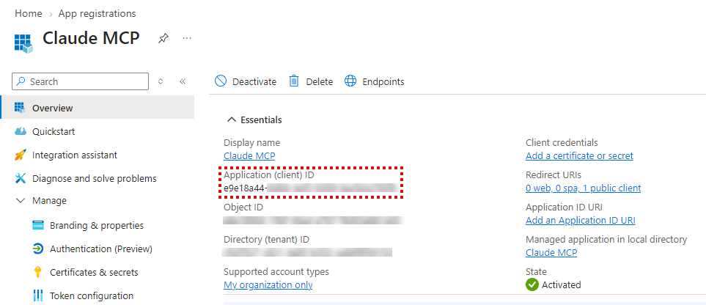This screenshot has height=305, width=706.
Task: Click the app registration grid icon beside the title
Action: [x=23, y=43]
